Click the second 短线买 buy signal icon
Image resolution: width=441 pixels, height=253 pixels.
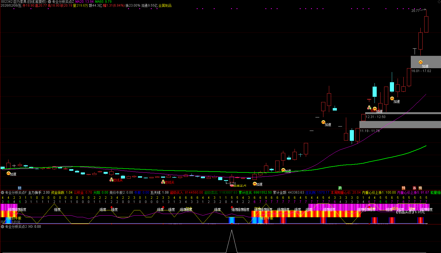(163, 182)
